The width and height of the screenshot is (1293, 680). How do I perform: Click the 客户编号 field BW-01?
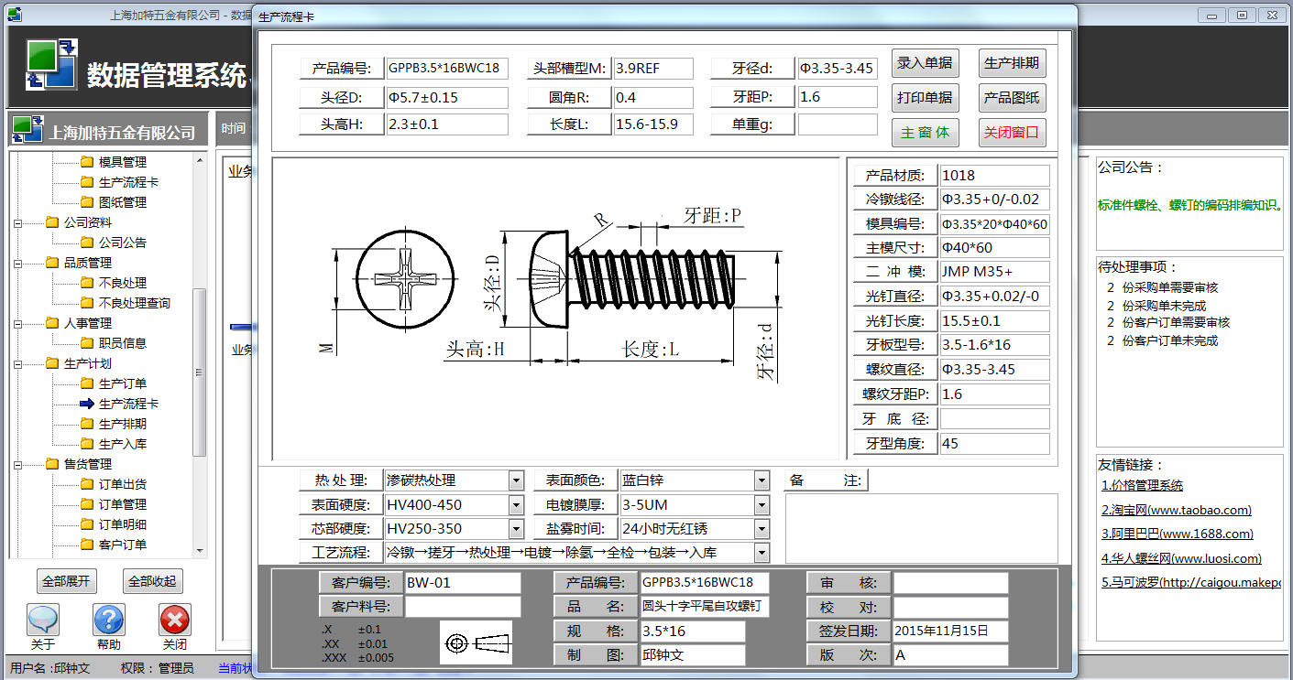(x=462, y=583)
